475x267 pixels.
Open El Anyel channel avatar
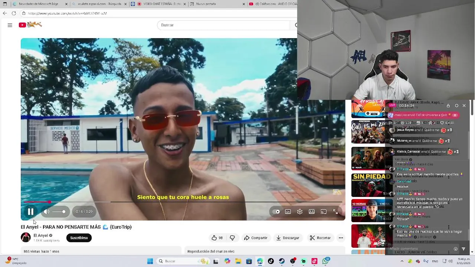pos(26,237)
